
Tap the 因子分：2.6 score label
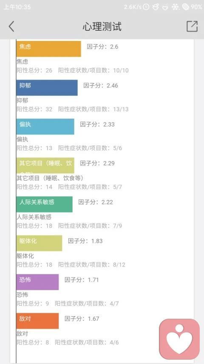(x=102, y=47)
